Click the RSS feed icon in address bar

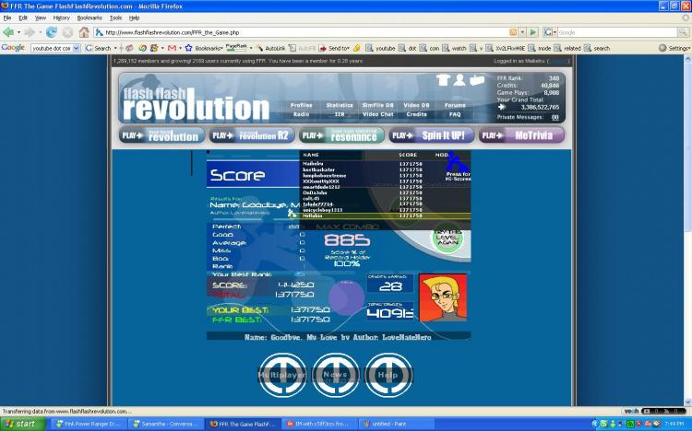513,32
